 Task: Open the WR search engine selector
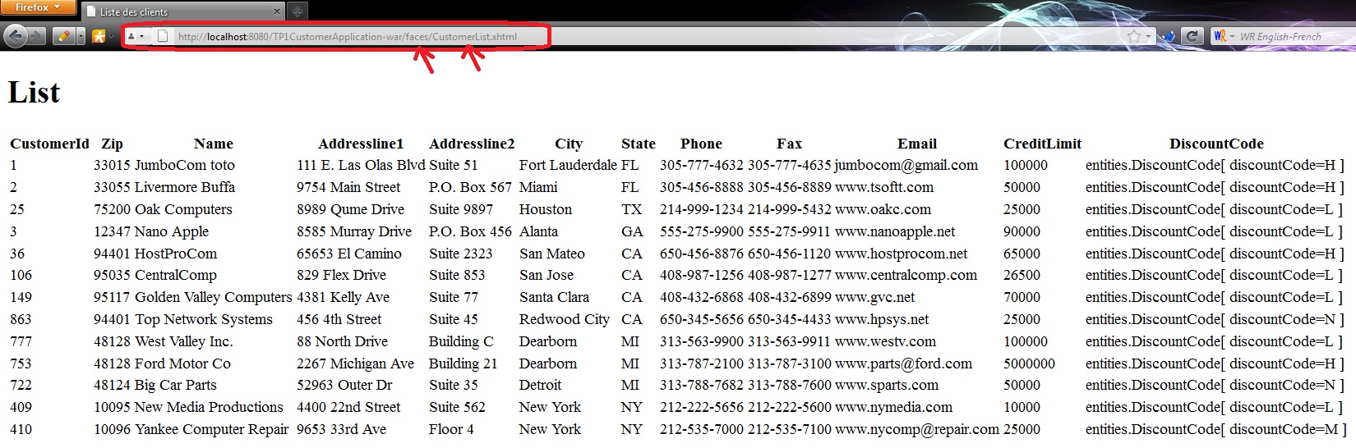(x=1223, y=36)
